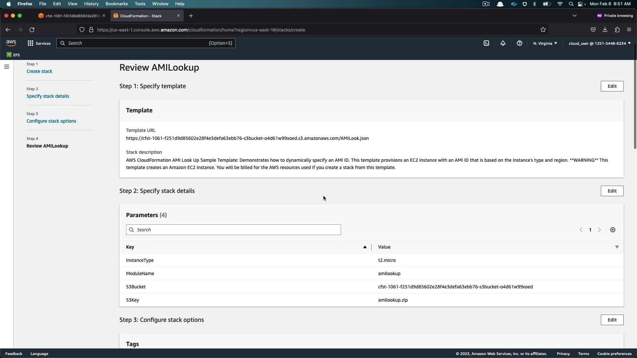Go to next parameters page arrow

[x=599, y=230]
